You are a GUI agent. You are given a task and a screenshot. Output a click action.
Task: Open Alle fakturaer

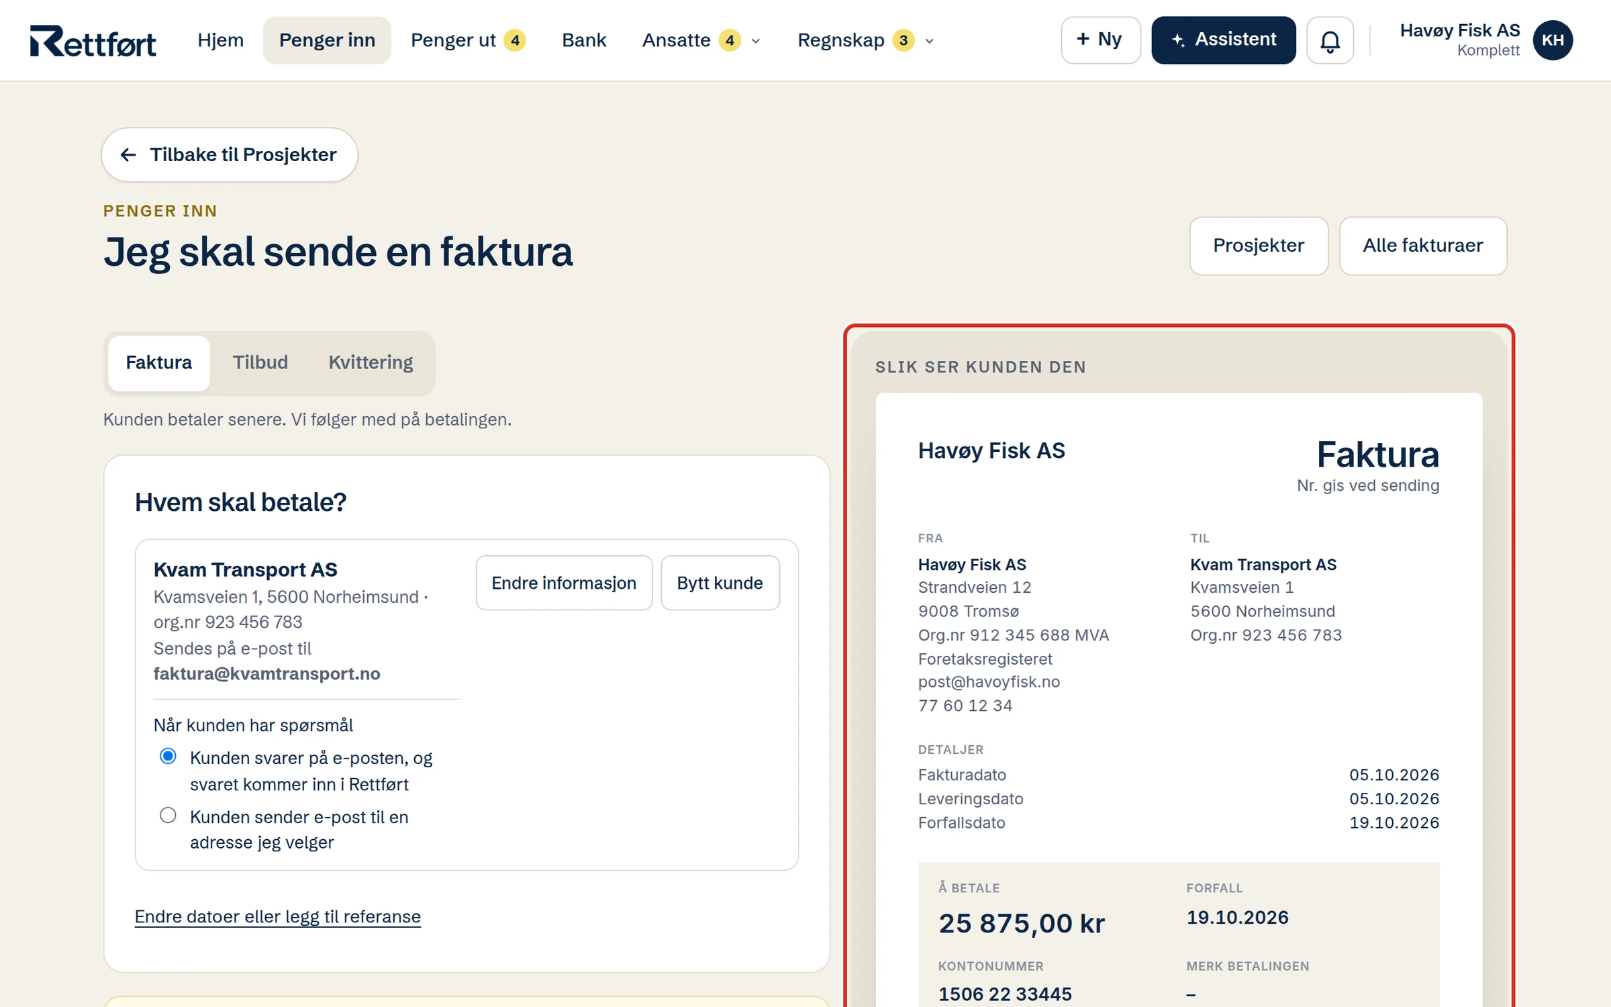[x=1422, y=246]
